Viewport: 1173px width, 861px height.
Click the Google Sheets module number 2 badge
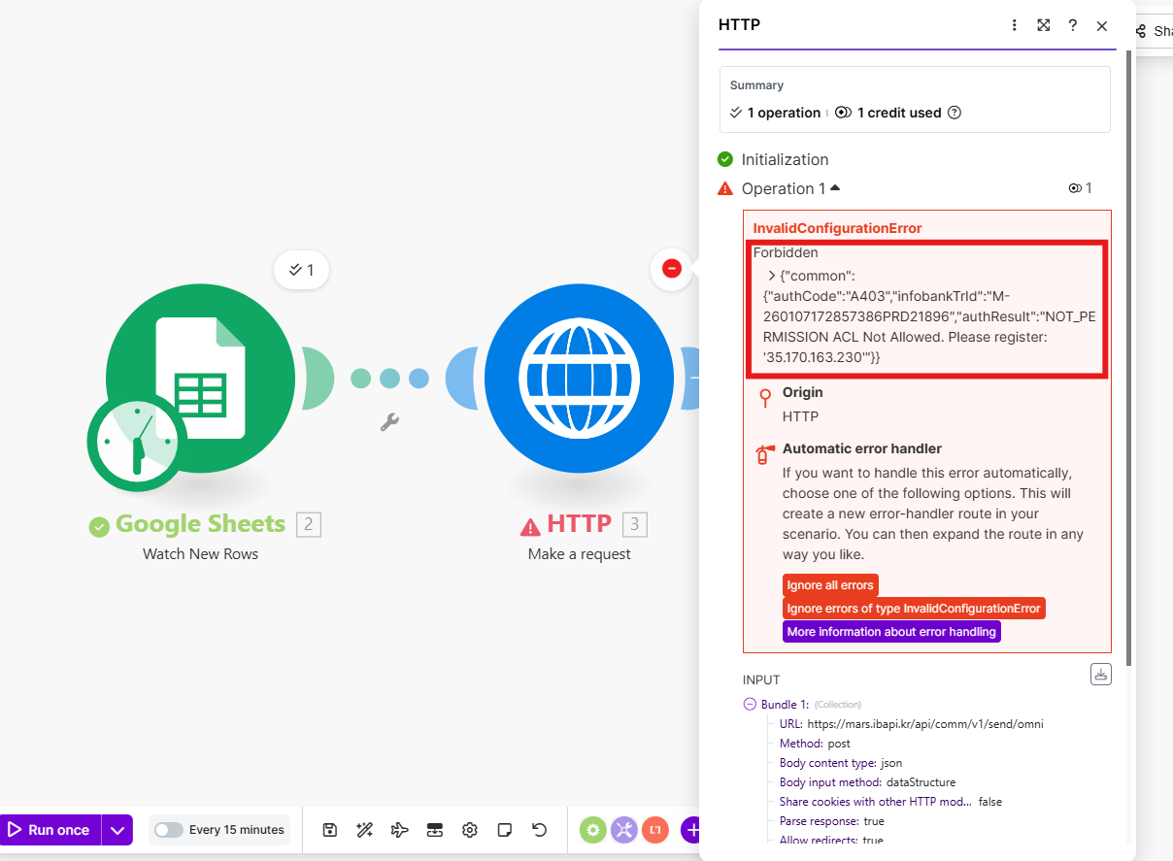pyautogui.click(x=309, y=525)
